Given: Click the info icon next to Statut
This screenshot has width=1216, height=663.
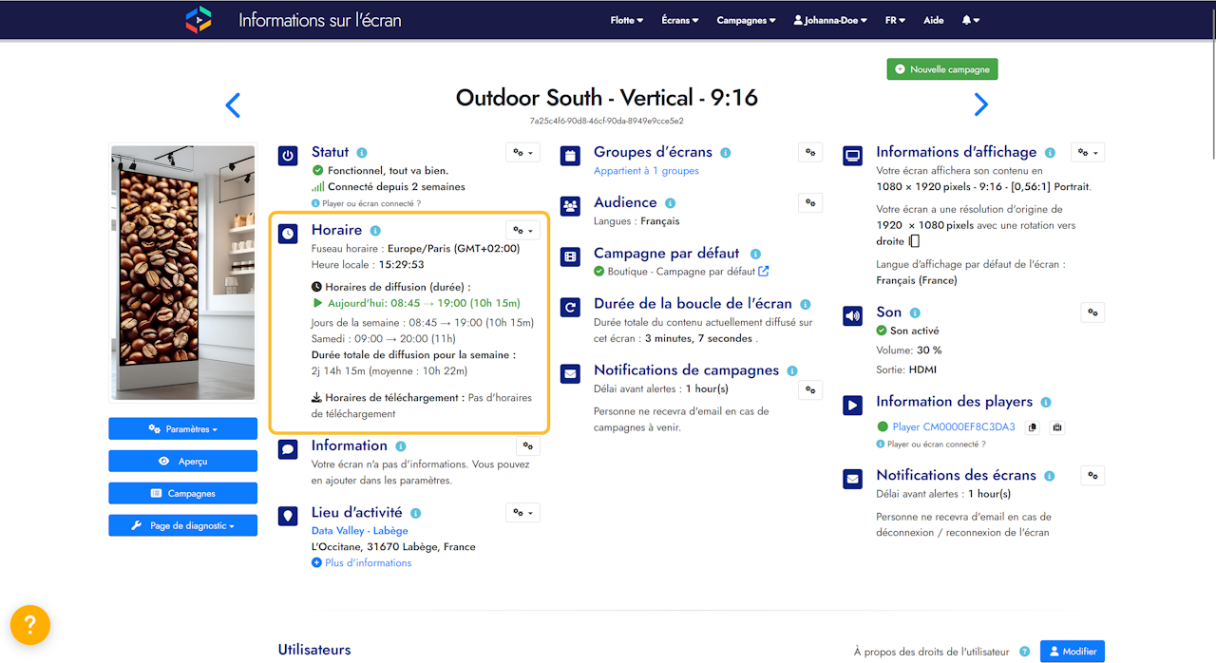Looking at the screenshot, I should tap(362, 152).
